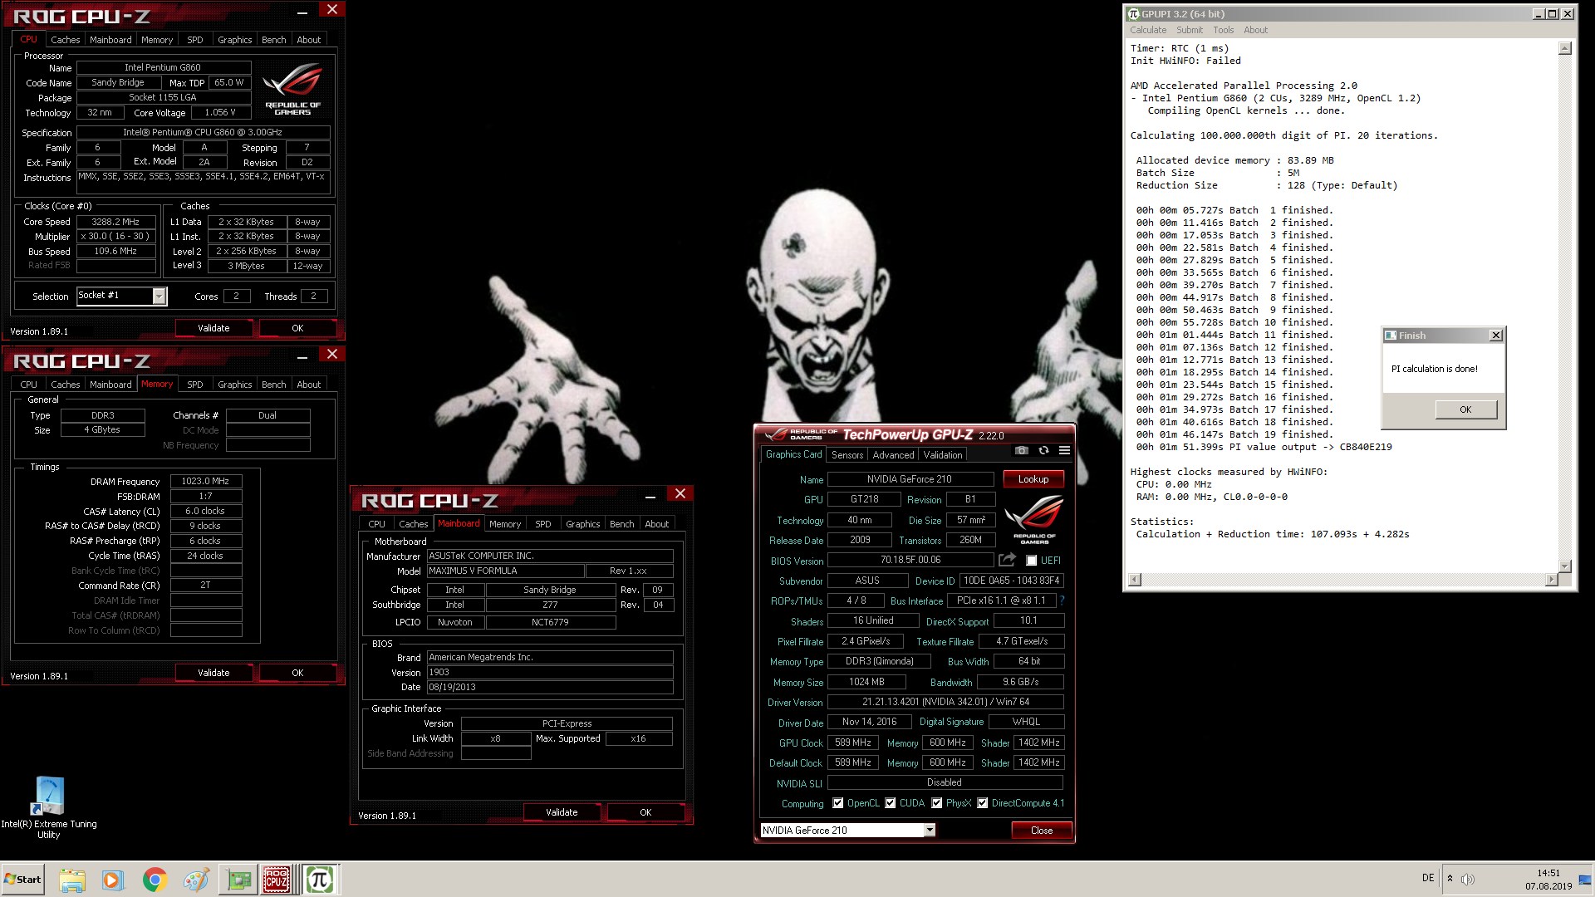Click the DRAM Frequency 1023.0 MHz field
Viewport: 1595px width, 897px height.
tap(205, 481)
